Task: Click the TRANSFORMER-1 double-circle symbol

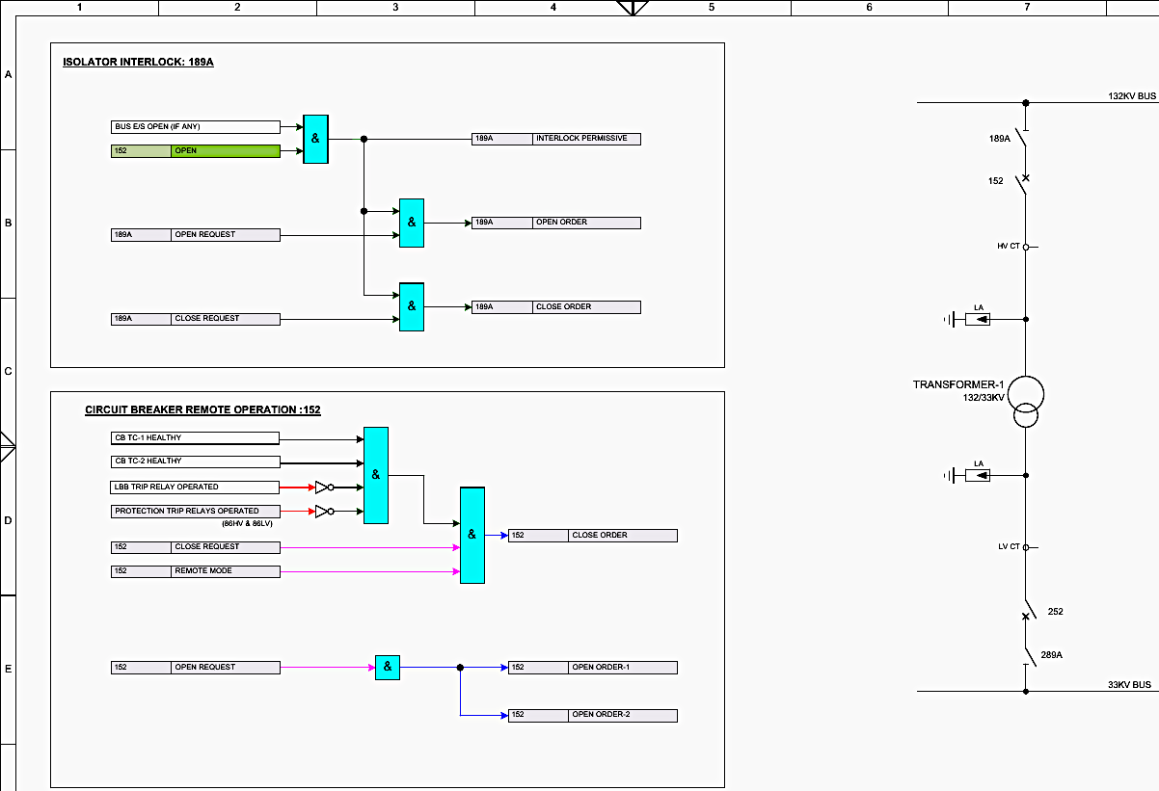Action: tap(1026, 403)
